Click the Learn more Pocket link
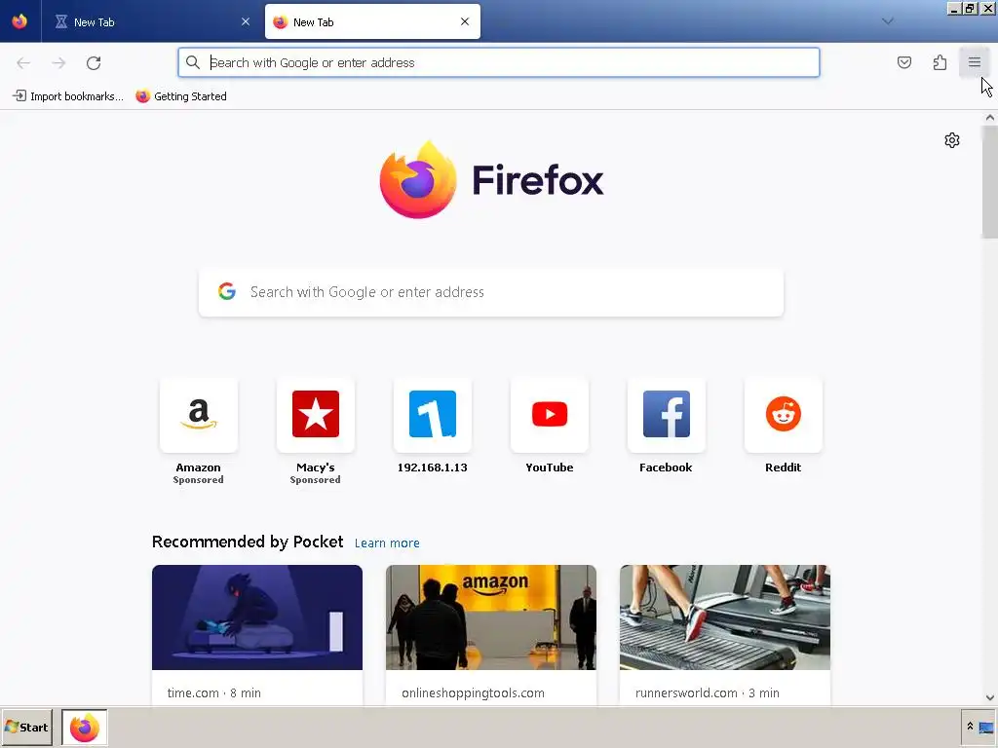The image size is (998, 748). pos(387,543)
